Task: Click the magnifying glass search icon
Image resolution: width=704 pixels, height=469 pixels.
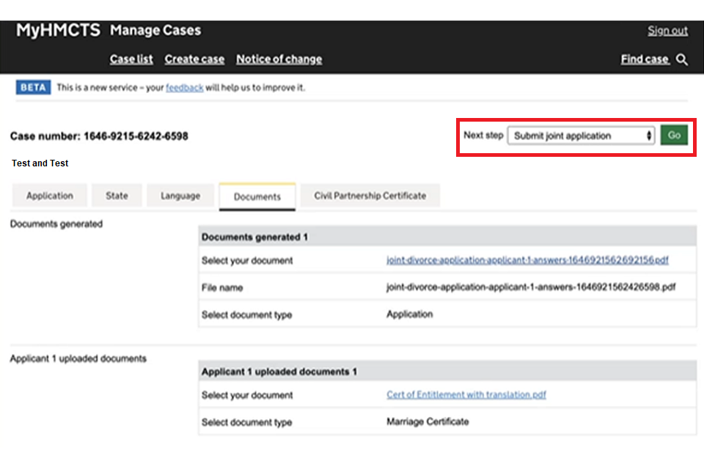Action: pyautogui.click(x=682, y=60)
